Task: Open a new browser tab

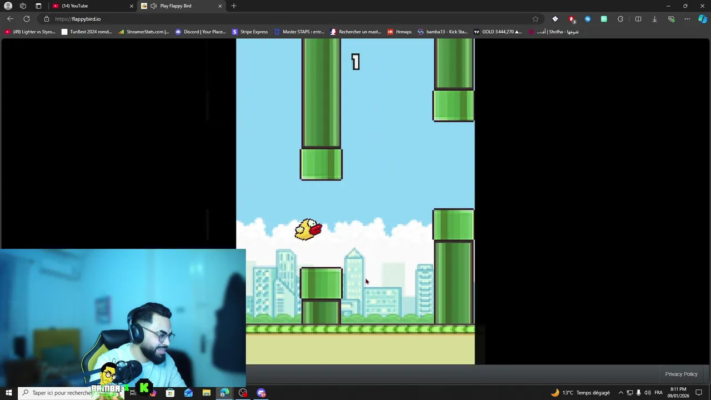Action: pyautogui.click(x=234, y=6)
